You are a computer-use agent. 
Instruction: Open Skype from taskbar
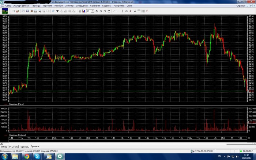click(37, 157)
